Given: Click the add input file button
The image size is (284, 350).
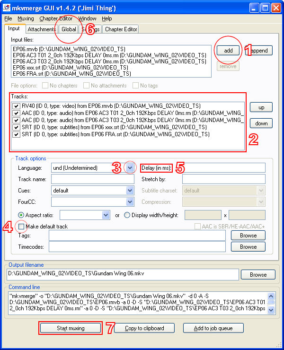Looking at the screenshot, I should pyautogui.click(x=228, y=51).
